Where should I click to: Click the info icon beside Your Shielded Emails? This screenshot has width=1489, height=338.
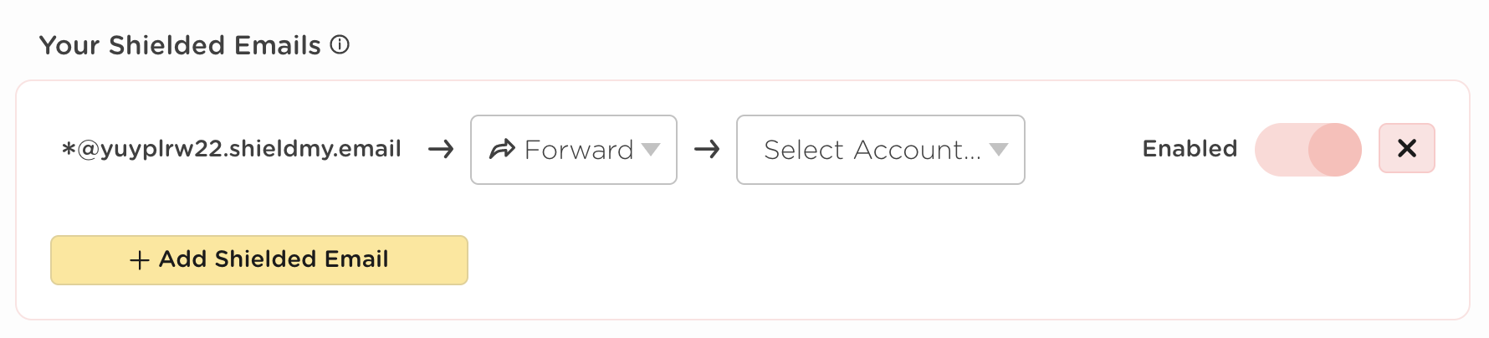(340, 44)
